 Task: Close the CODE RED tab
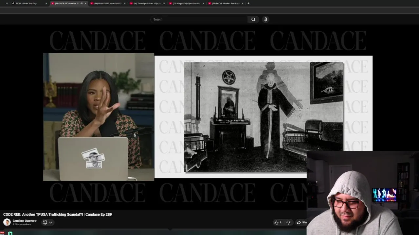85,3
